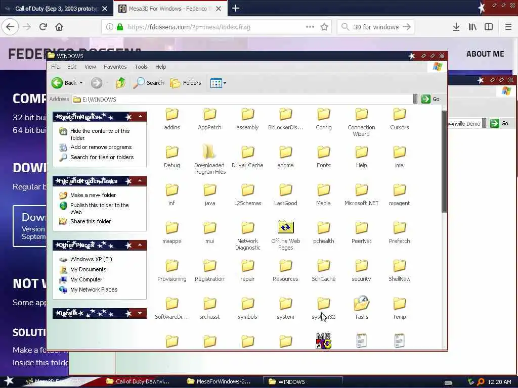Open the address bar dropdown
Viewport: 518px width, 388px height.
click(415, 99)
